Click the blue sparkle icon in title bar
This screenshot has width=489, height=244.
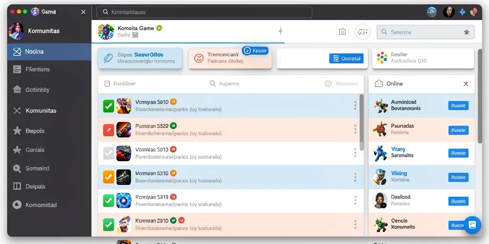click(x=462, y=12)
